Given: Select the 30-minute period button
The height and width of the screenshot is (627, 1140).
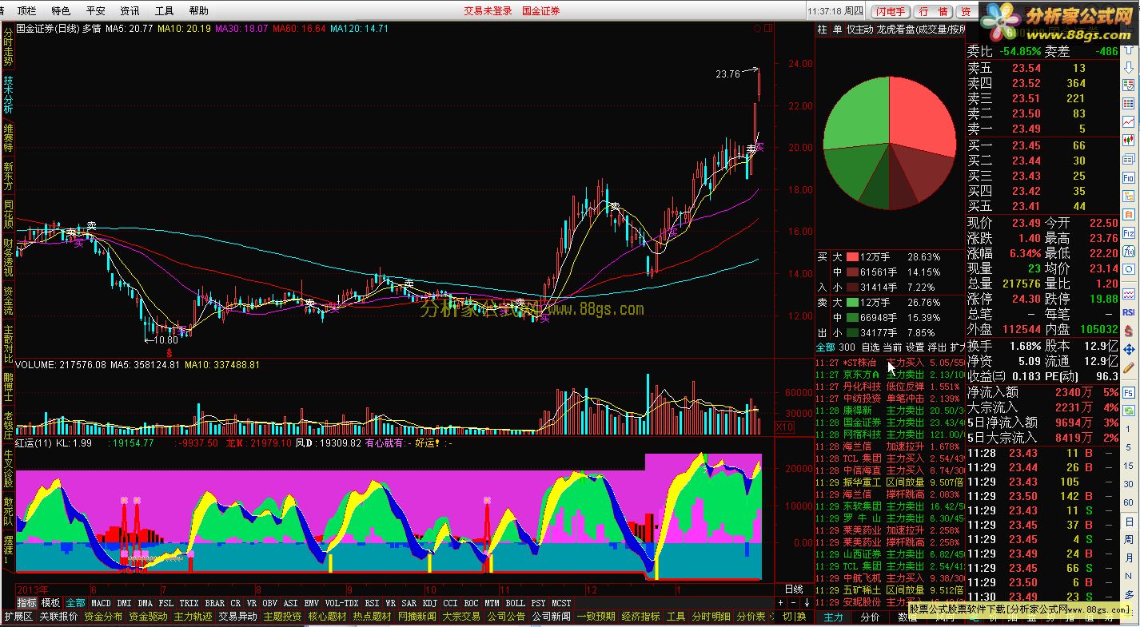Looking at the screenshot, I should pos(1129,484).
